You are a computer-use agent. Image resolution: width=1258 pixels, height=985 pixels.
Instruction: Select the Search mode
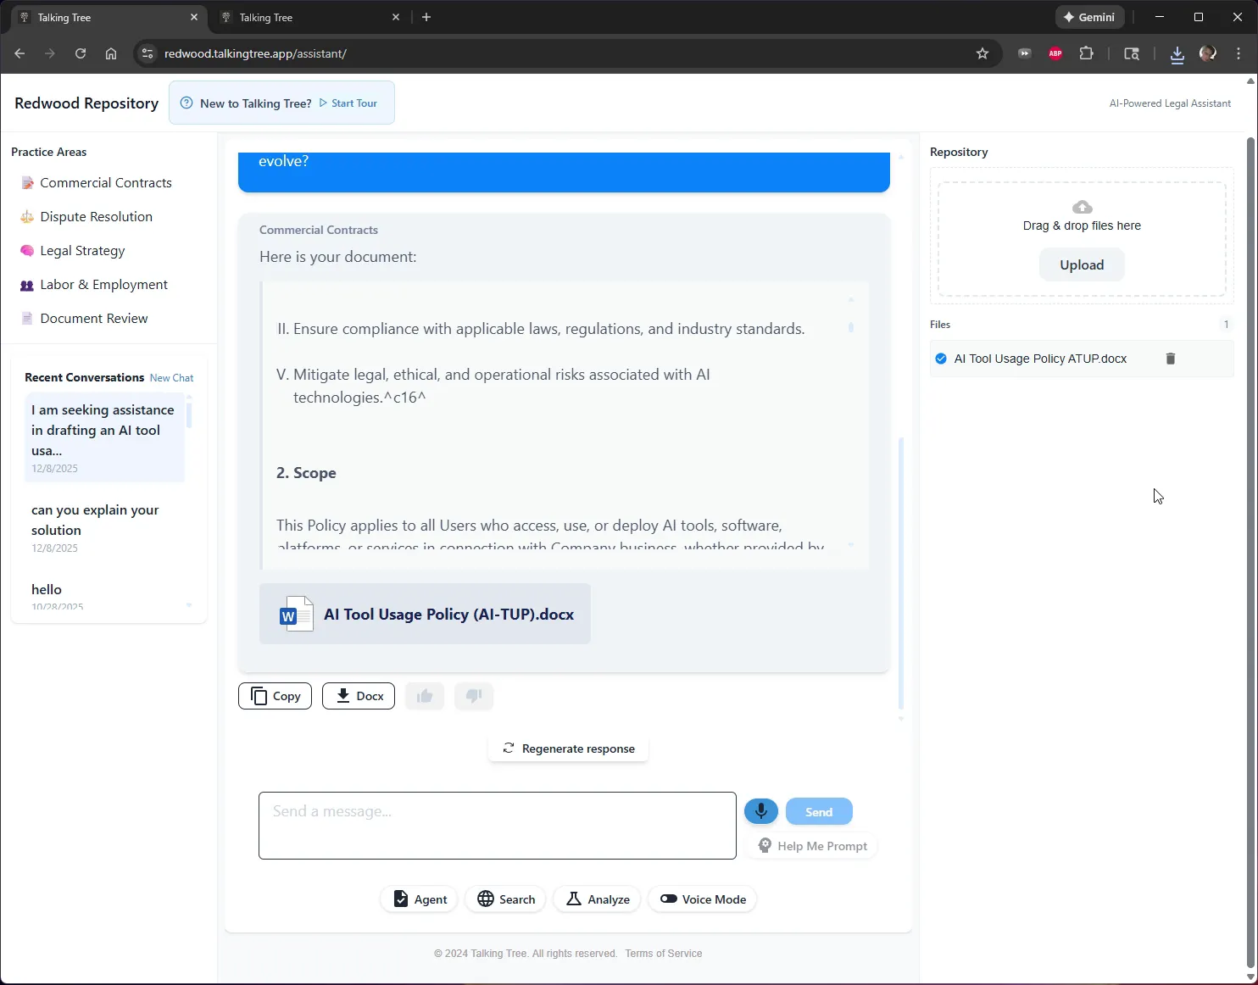(506, 899)
